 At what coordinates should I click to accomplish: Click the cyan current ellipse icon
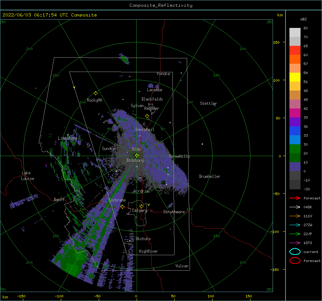pos(295,252)
